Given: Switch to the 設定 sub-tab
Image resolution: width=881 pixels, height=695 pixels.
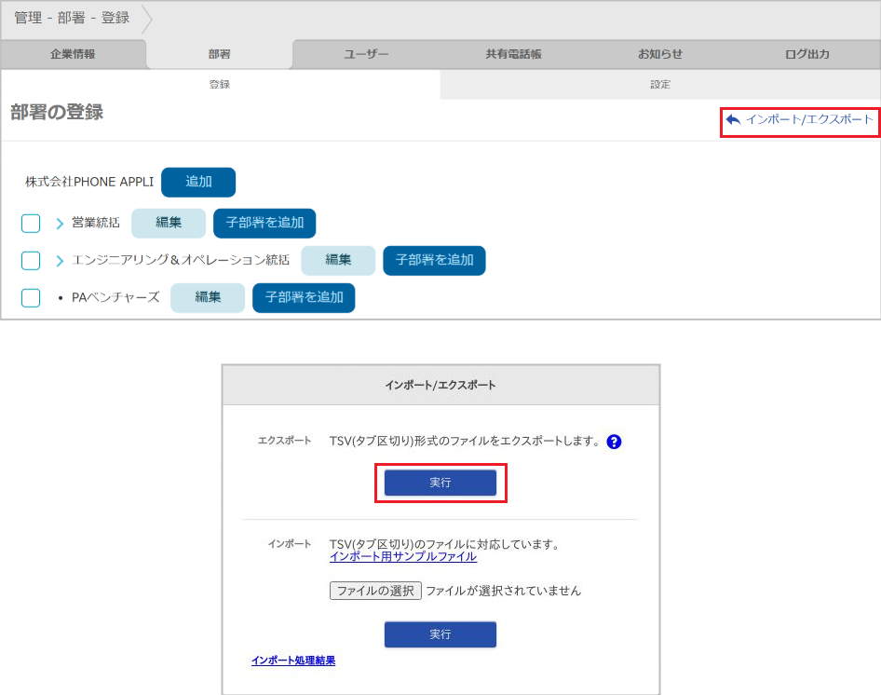Looking at the screenshot, I should [x=660, y=84].
